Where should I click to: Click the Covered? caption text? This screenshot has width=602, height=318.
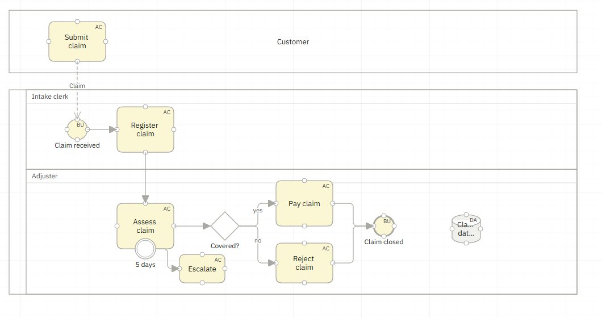(x=225, y=246)
